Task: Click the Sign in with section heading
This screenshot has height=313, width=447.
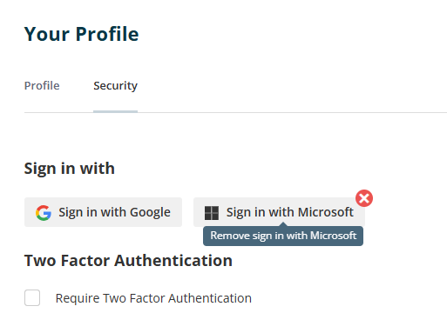Action: click(x=70, y=169)
